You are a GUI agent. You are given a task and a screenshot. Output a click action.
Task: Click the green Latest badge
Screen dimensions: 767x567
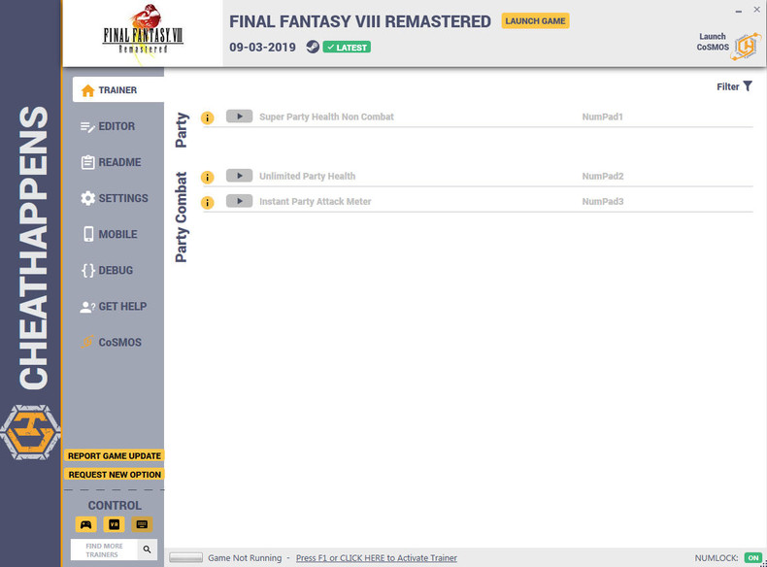click(x=347, y=48)
